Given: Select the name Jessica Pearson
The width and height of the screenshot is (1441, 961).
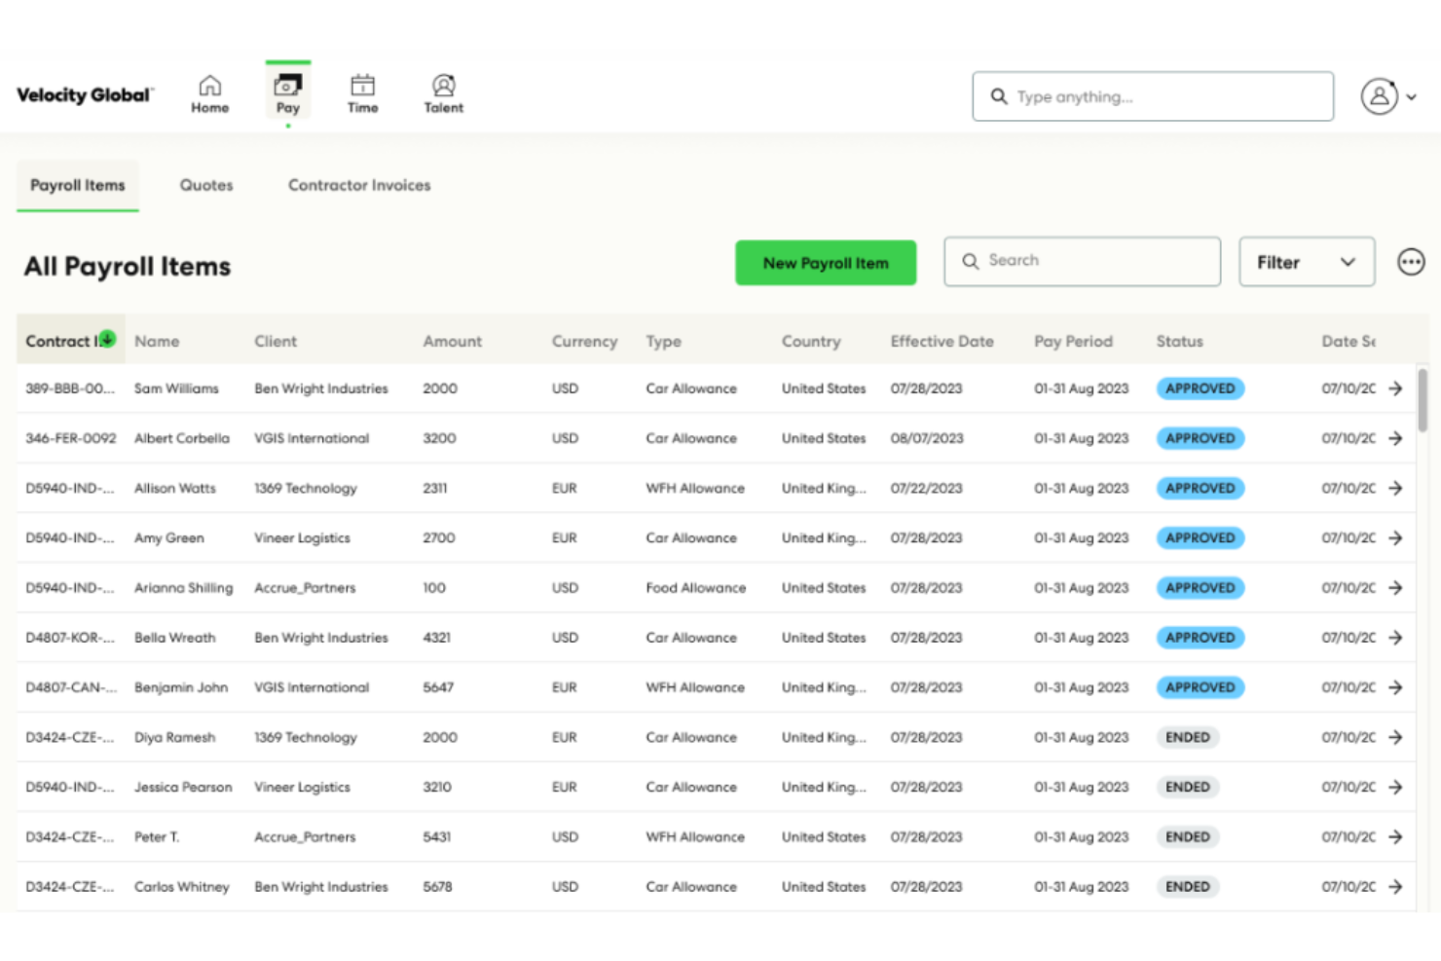Looking at the screenshot, I should 183,787.
